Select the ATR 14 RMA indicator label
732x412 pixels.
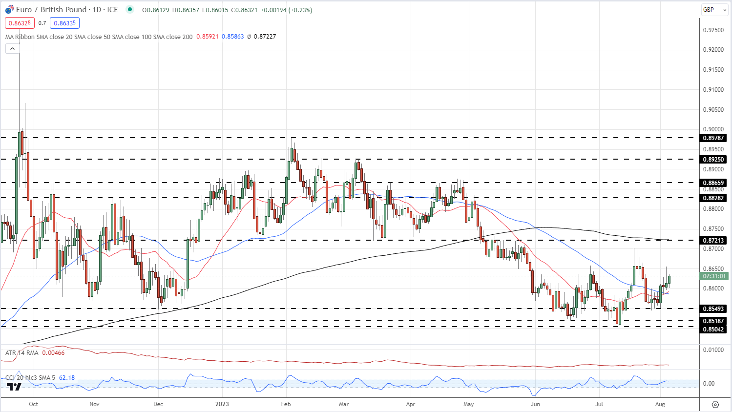click(x=21, y=352)
